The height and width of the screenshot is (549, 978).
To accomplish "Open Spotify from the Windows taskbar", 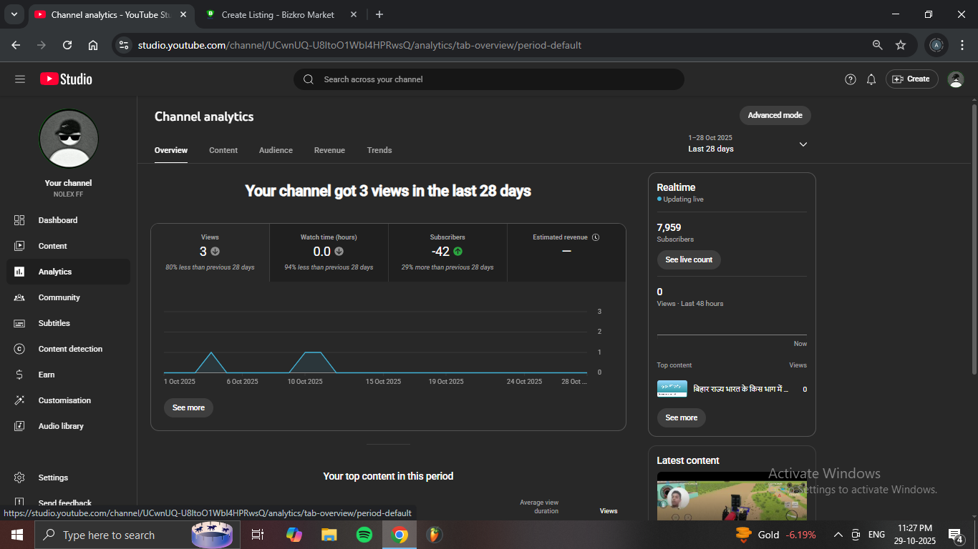I will coord(364,535).
